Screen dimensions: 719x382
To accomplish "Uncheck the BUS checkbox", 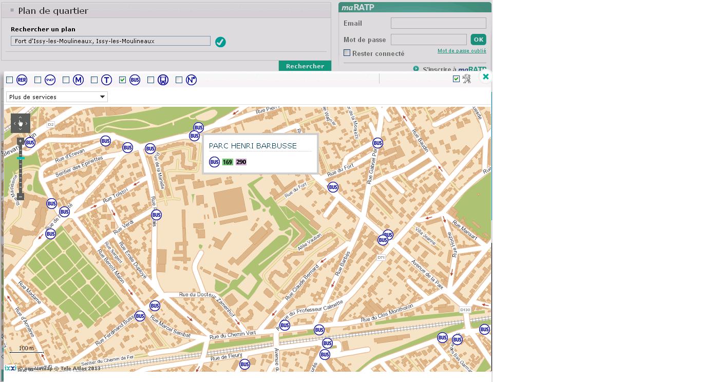I will [122, 80].
